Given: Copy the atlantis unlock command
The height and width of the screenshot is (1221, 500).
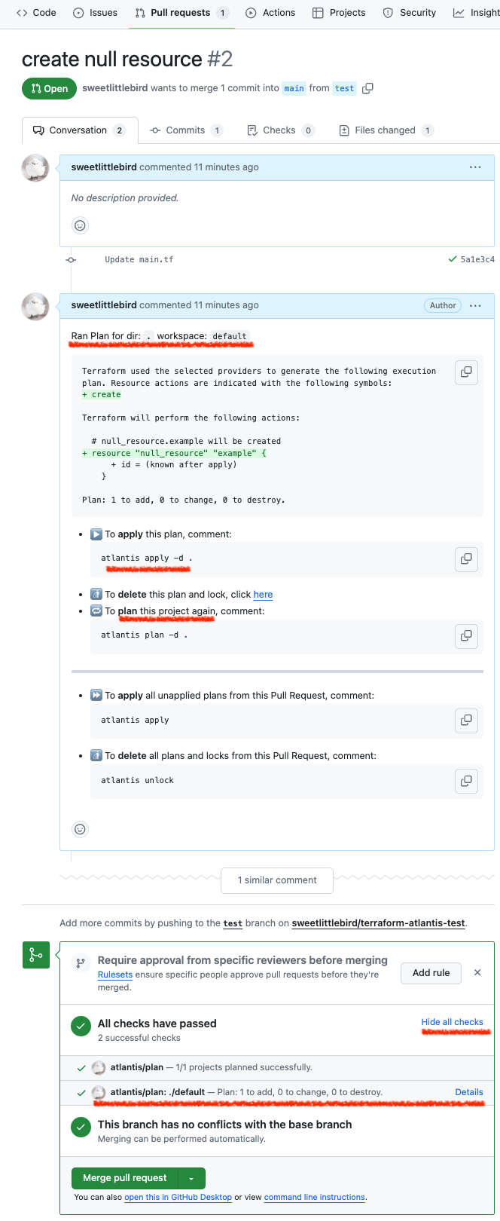Looking at the screenshot, I should coord(467,781).
